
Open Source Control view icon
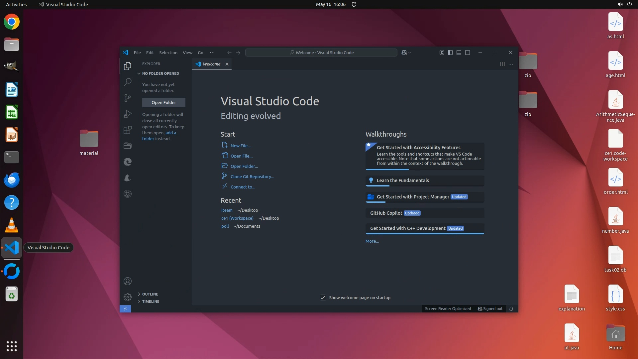128,98
